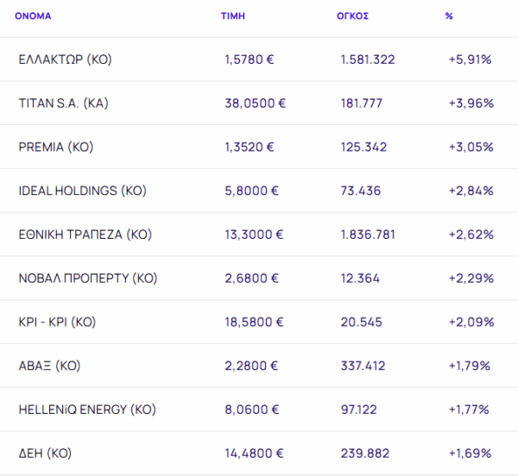Select the TITAN S.A. (ΚΑ) stock
The height and width of the screenshot is (476, 518).
[63, 103]
